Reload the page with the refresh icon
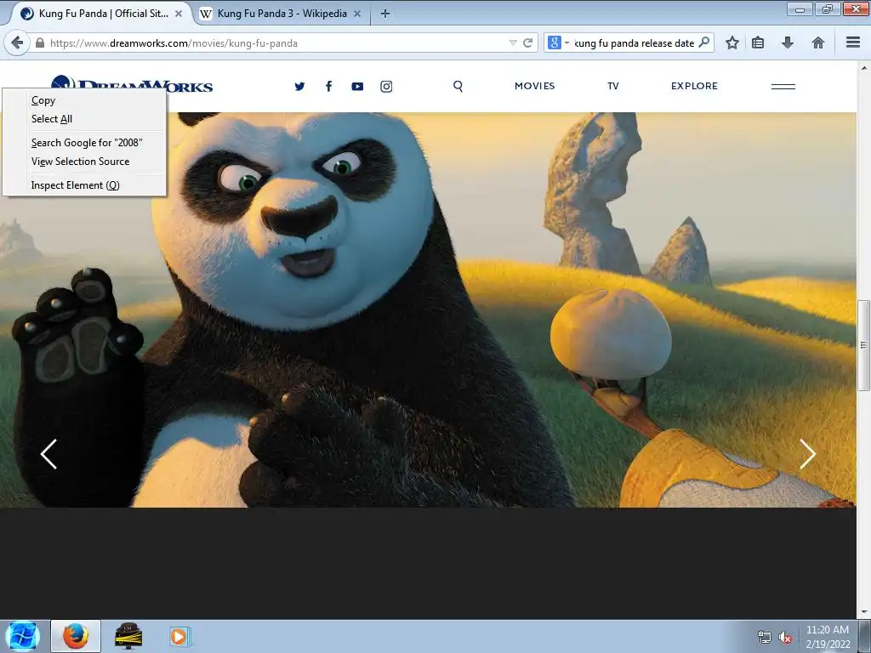The image size is (871, 653). 527,43
